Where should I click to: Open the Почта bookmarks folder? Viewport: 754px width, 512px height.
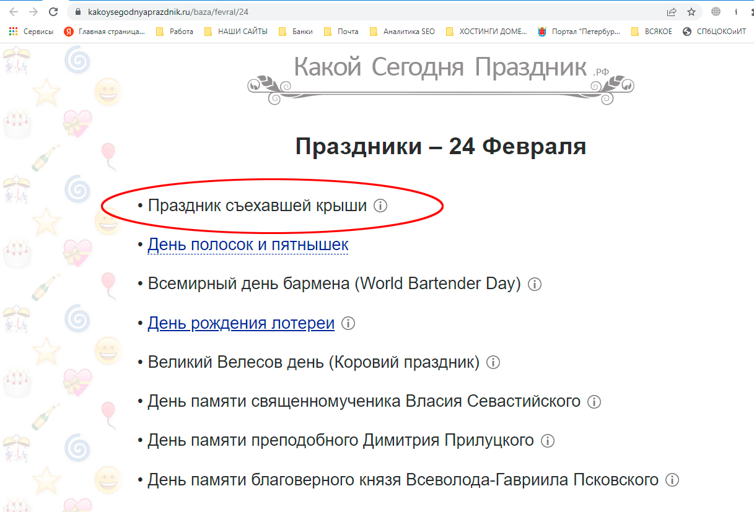point(341,32)
